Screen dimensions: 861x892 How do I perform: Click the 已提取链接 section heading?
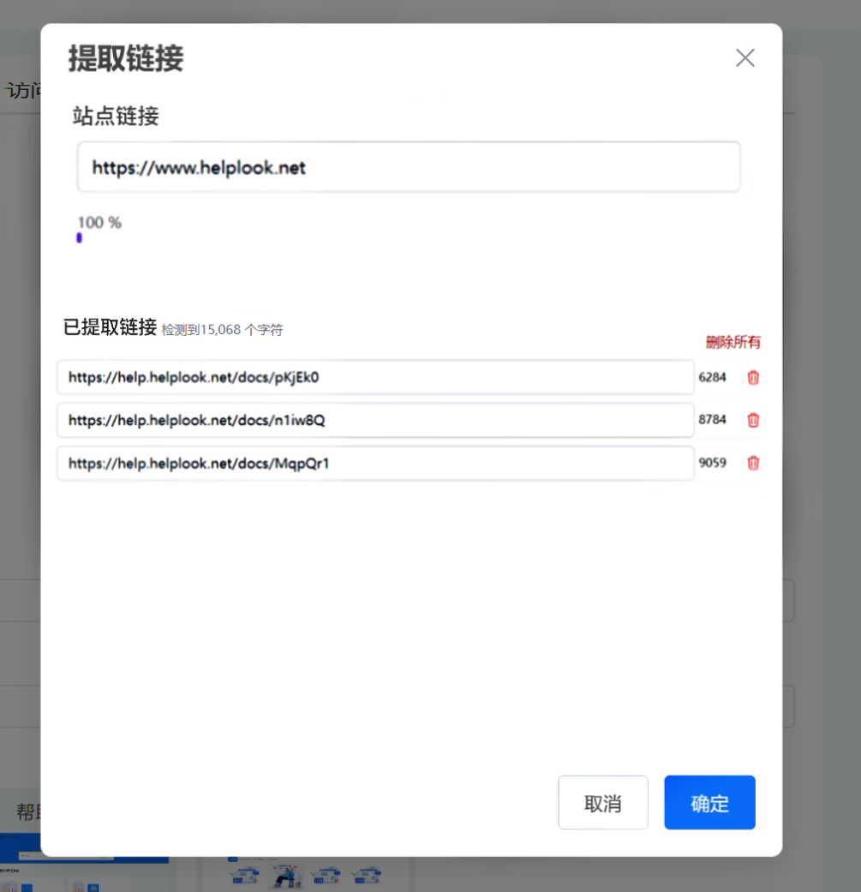point(110,327)
